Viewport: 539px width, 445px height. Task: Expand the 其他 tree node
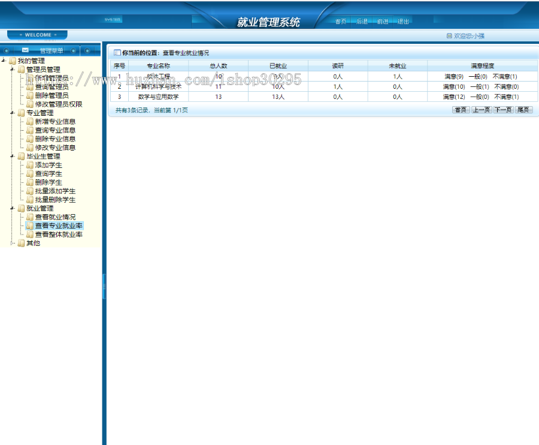(x=11, y=243)
